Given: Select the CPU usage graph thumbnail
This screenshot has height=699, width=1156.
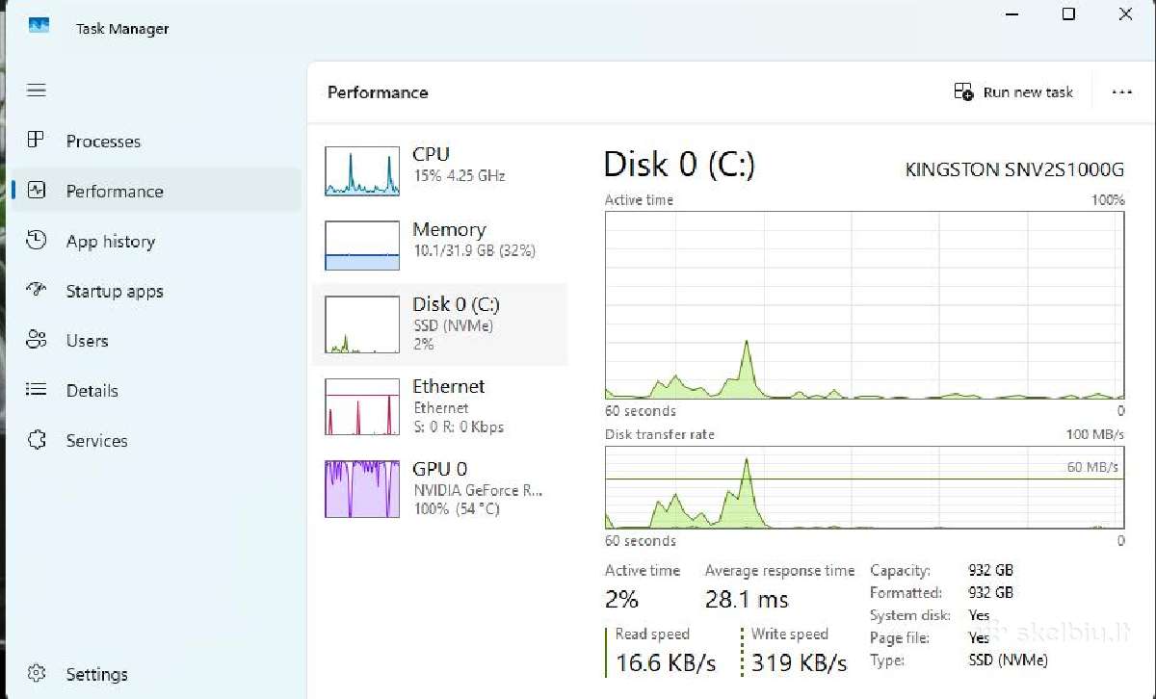Looking at the screenshot, I should pos(362,171).
